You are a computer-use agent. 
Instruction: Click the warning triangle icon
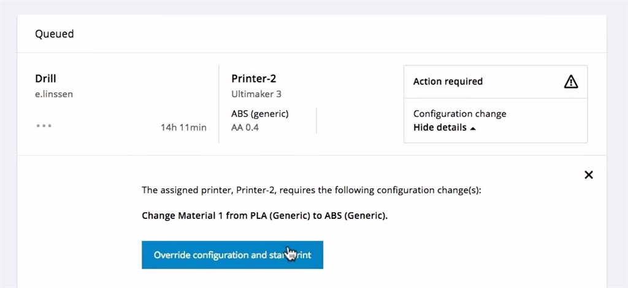click(570, 81)
